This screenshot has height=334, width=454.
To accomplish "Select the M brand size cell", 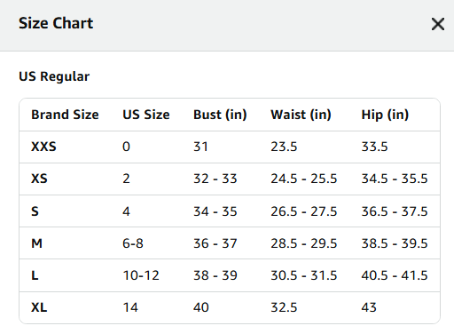I will click(36, 243).
